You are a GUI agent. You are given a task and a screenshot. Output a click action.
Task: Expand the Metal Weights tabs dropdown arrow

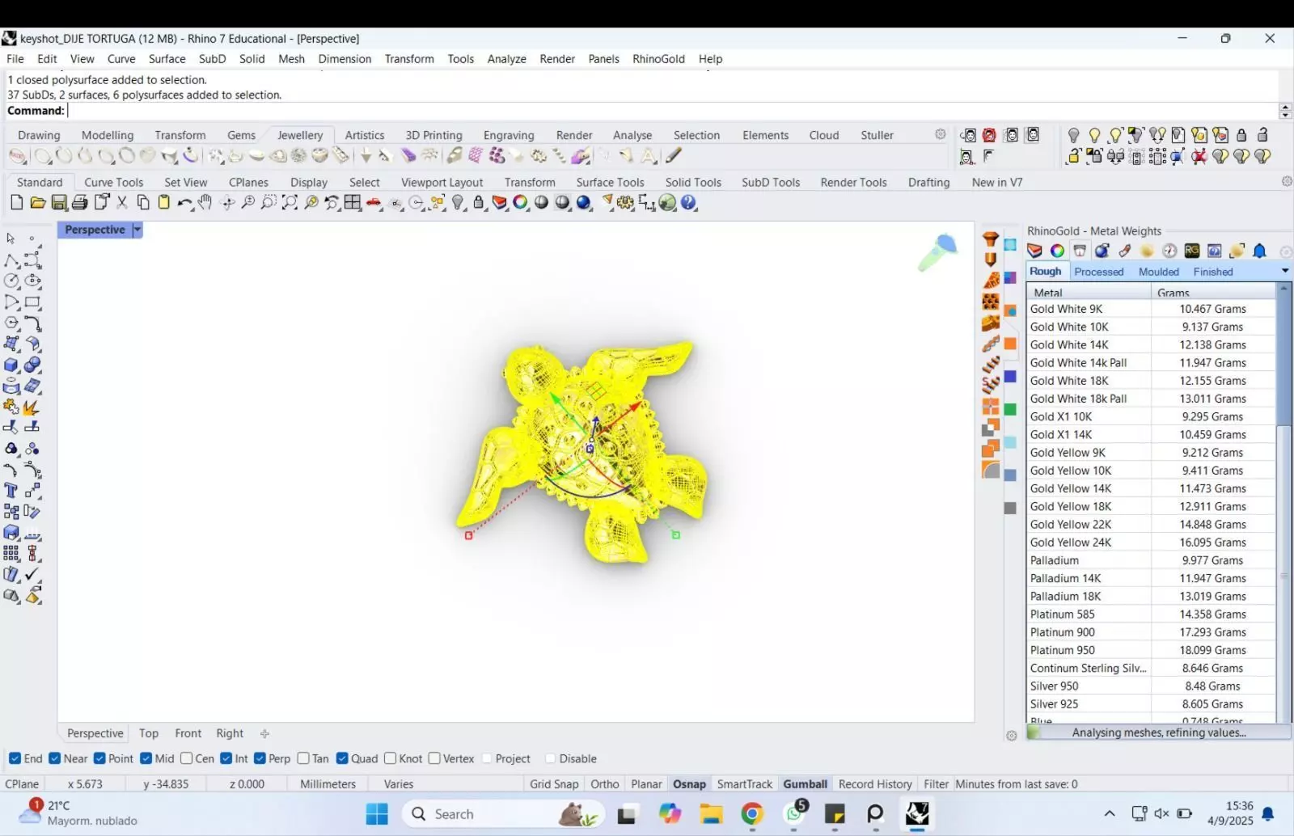(1285, 271)
